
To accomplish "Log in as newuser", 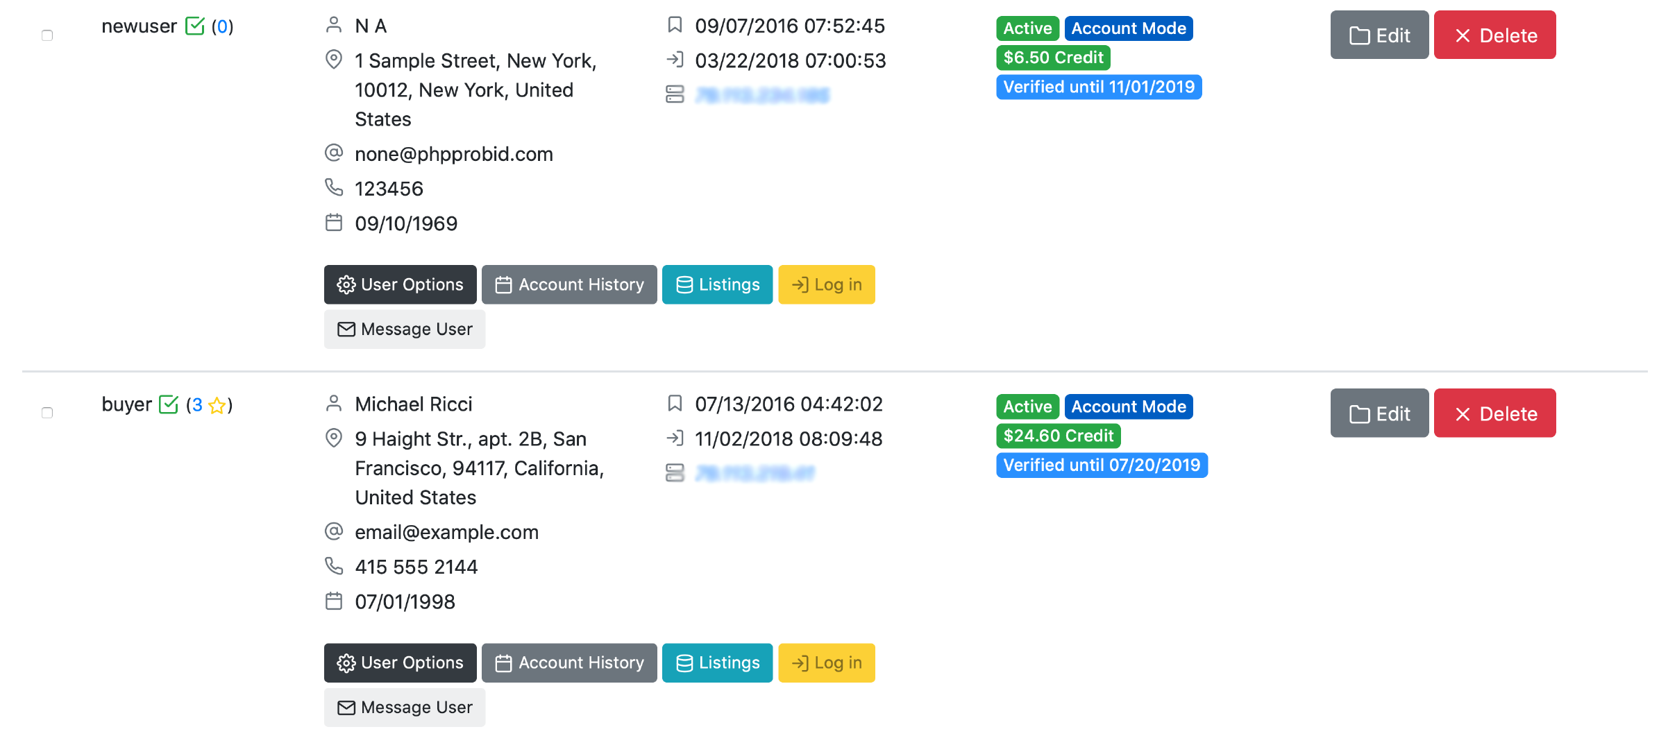I will pos(826,284).
